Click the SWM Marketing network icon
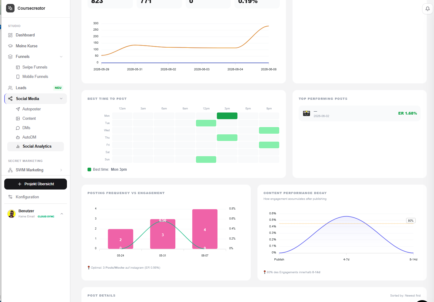 10,170
